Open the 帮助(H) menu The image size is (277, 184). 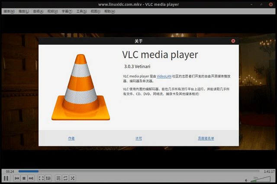point(110,12)
